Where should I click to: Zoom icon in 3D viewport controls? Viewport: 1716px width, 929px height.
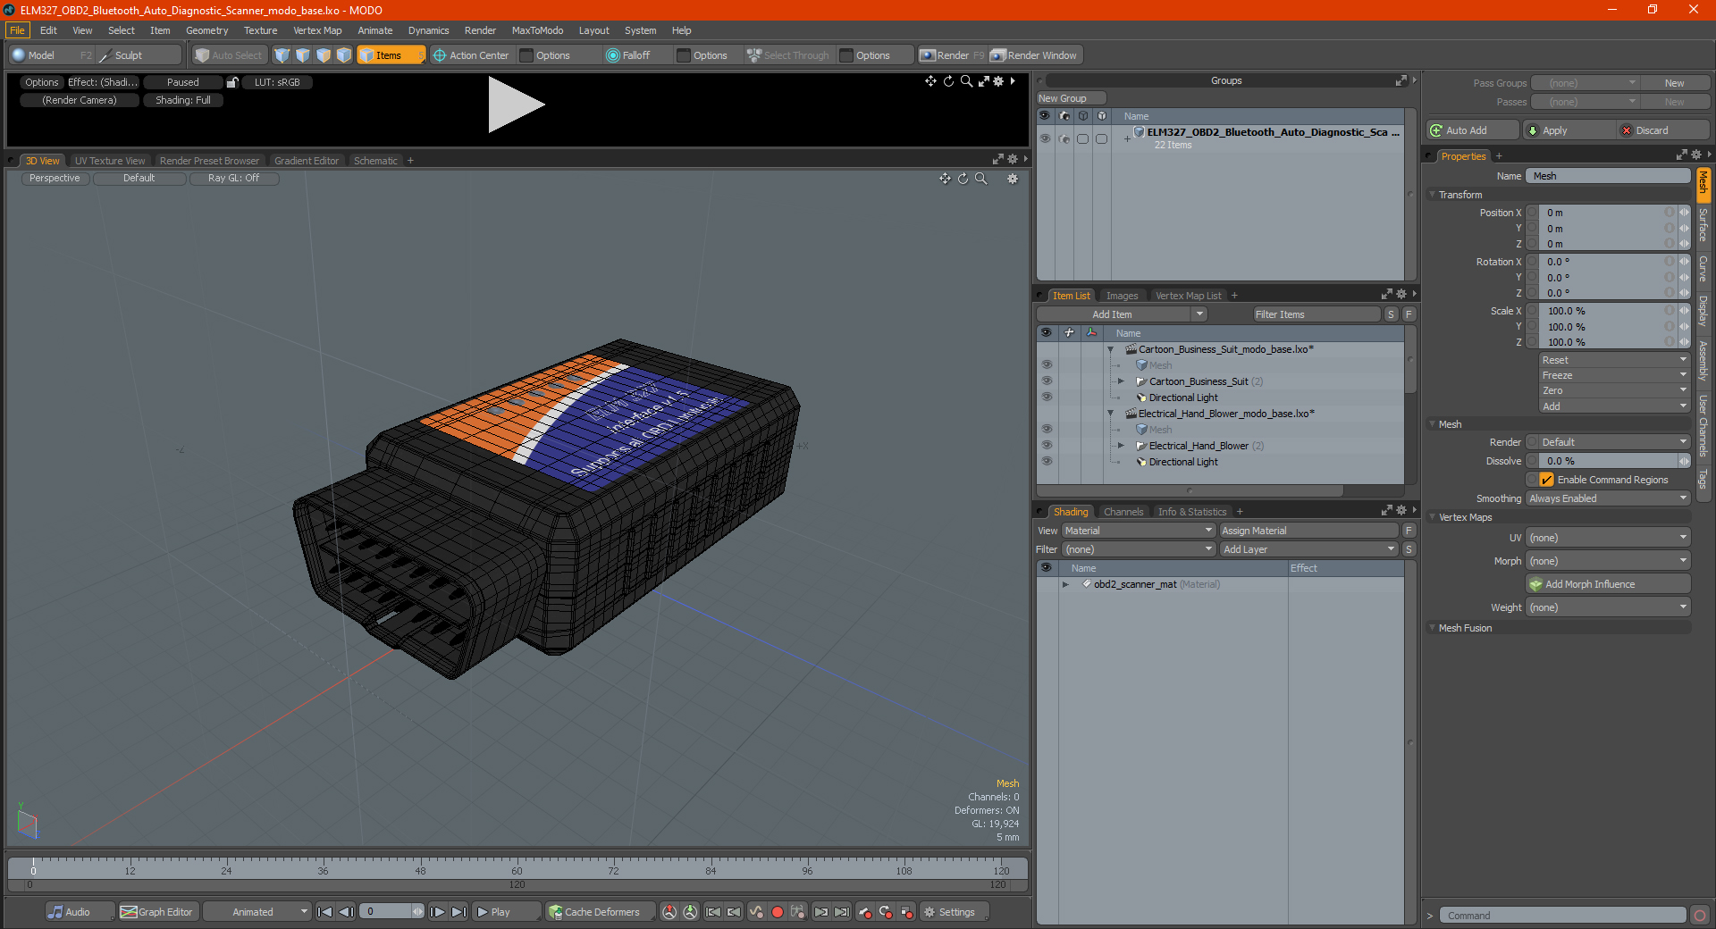pos(981,179)
